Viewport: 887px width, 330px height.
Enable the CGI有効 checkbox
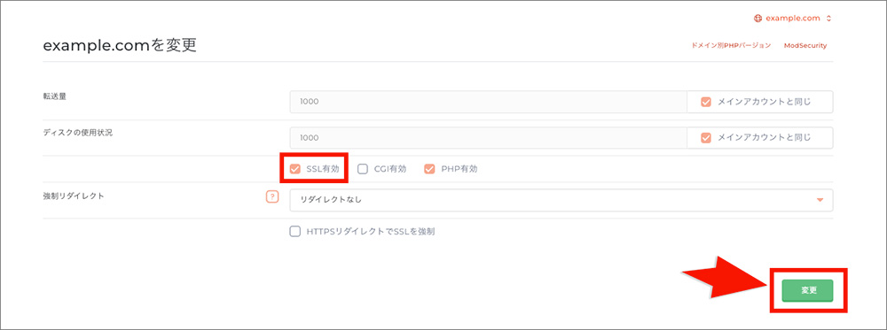(363, 169)
